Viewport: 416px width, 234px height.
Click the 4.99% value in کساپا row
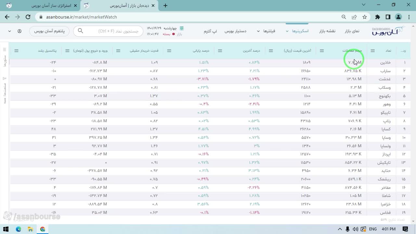click(x=254, y=129)
